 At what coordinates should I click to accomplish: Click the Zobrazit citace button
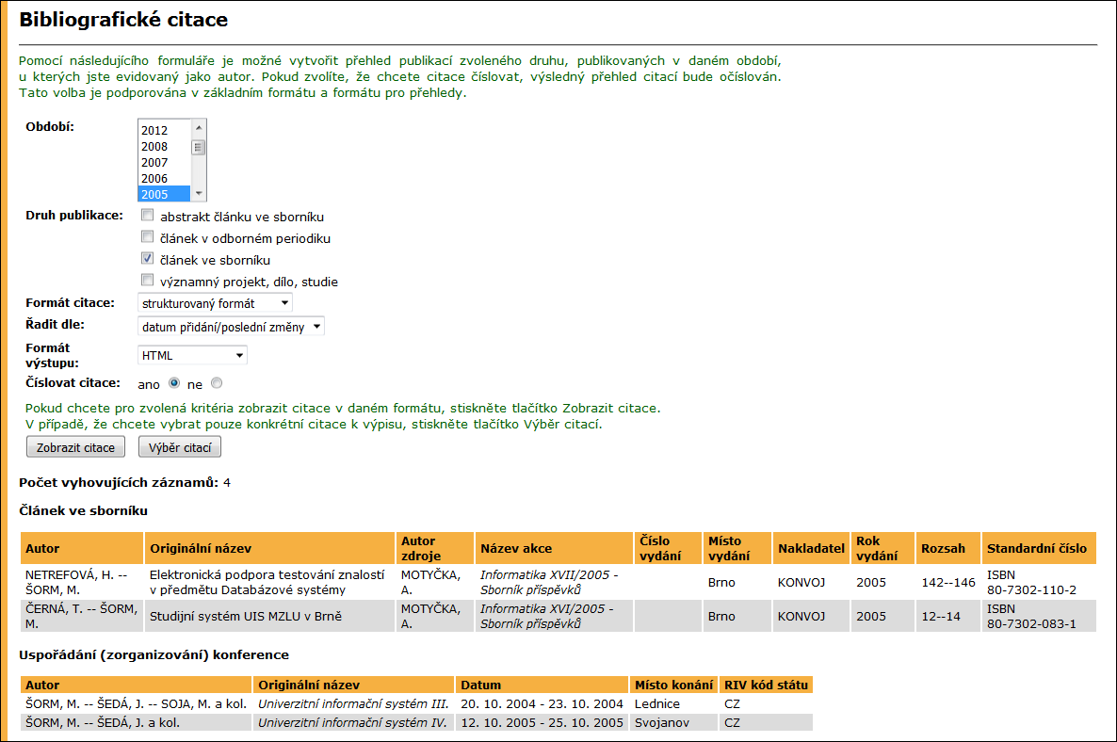tap(75, 447)
